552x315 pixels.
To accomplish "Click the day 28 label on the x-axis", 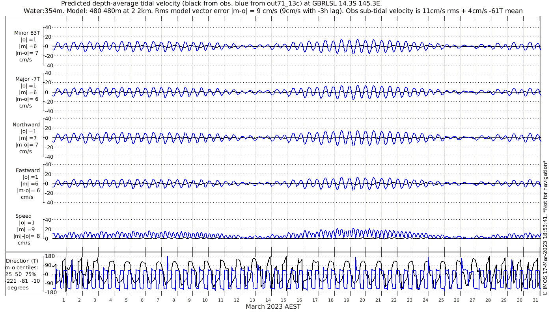I will pyautogui.click(x=488, y=300).
